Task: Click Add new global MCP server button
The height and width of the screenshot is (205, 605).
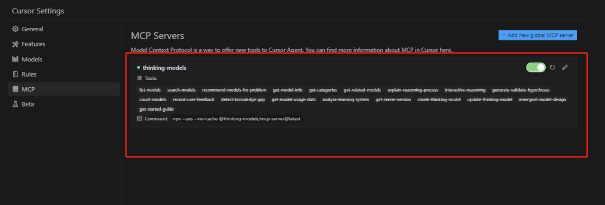Action: pos(537,35)
